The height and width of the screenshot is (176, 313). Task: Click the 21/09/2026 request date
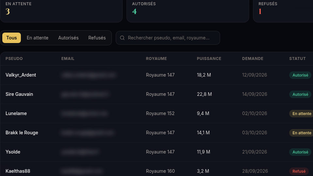click(255, 152)
